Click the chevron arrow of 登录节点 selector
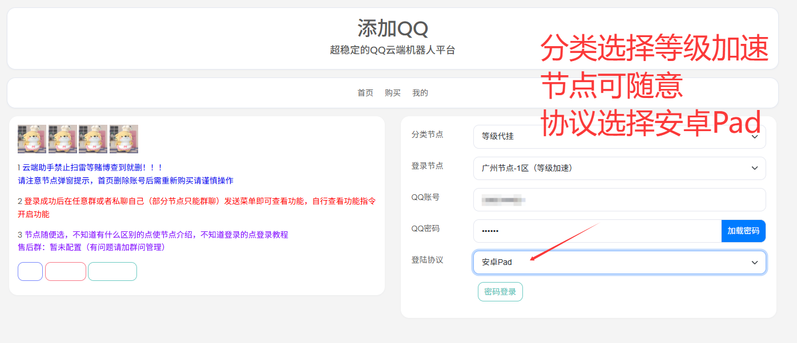The height and width of the screenshot is (343, 797). coord(754,168)
